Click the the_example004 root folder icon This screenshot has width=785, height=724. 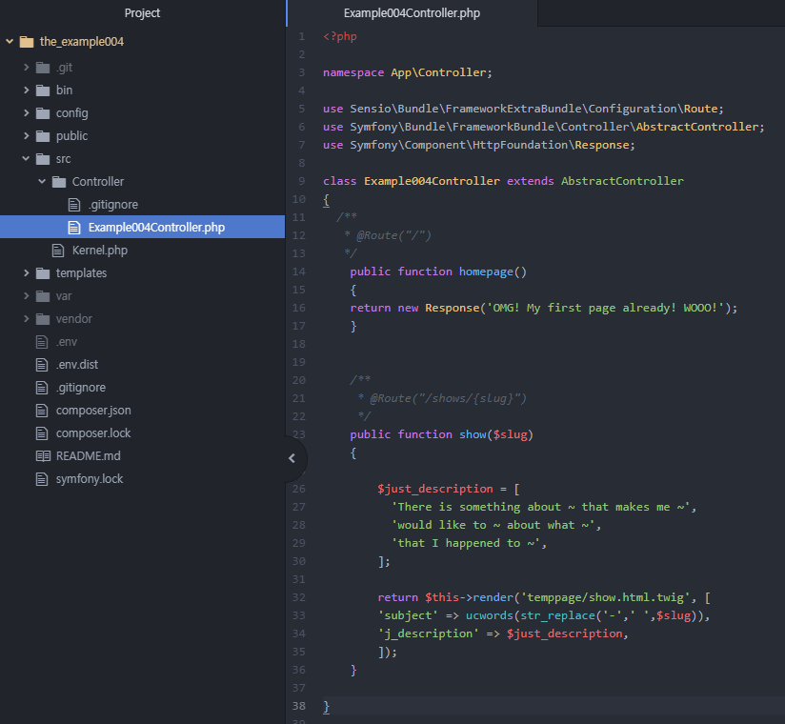26,42
